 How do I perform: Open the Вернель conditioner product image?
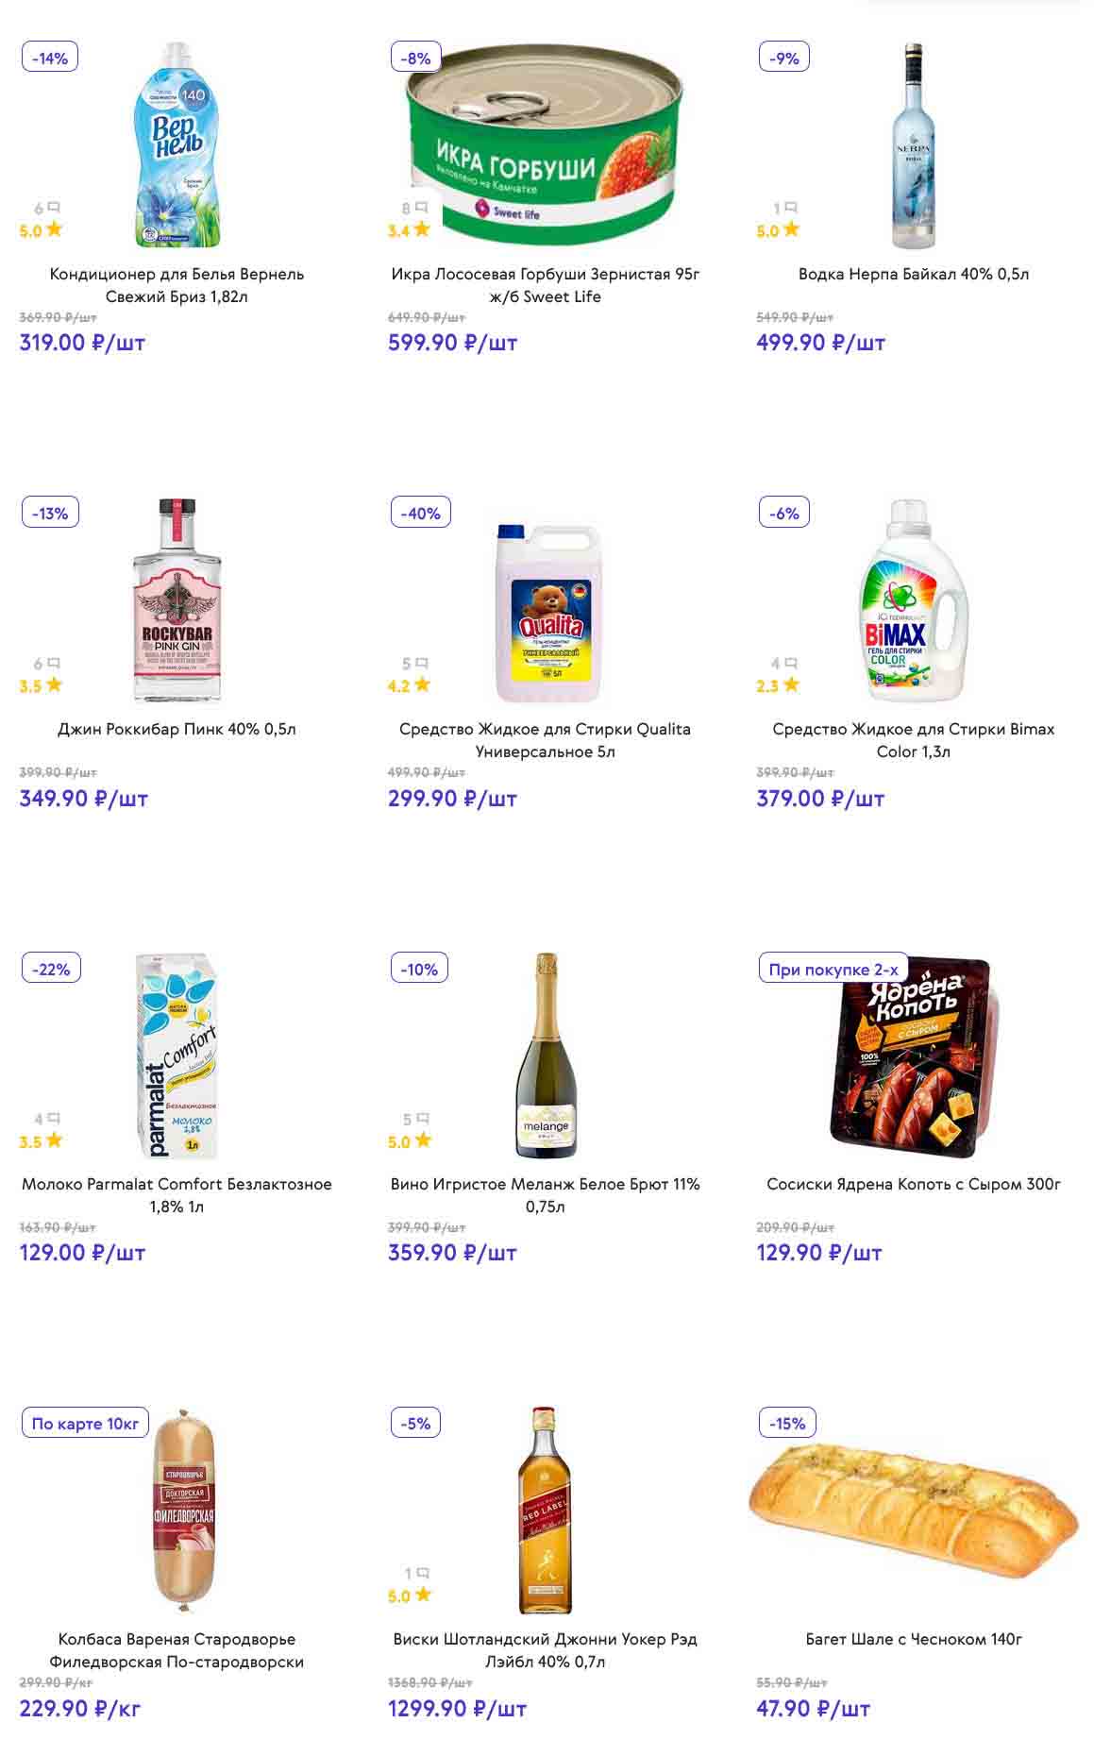(x=177, y=145)
